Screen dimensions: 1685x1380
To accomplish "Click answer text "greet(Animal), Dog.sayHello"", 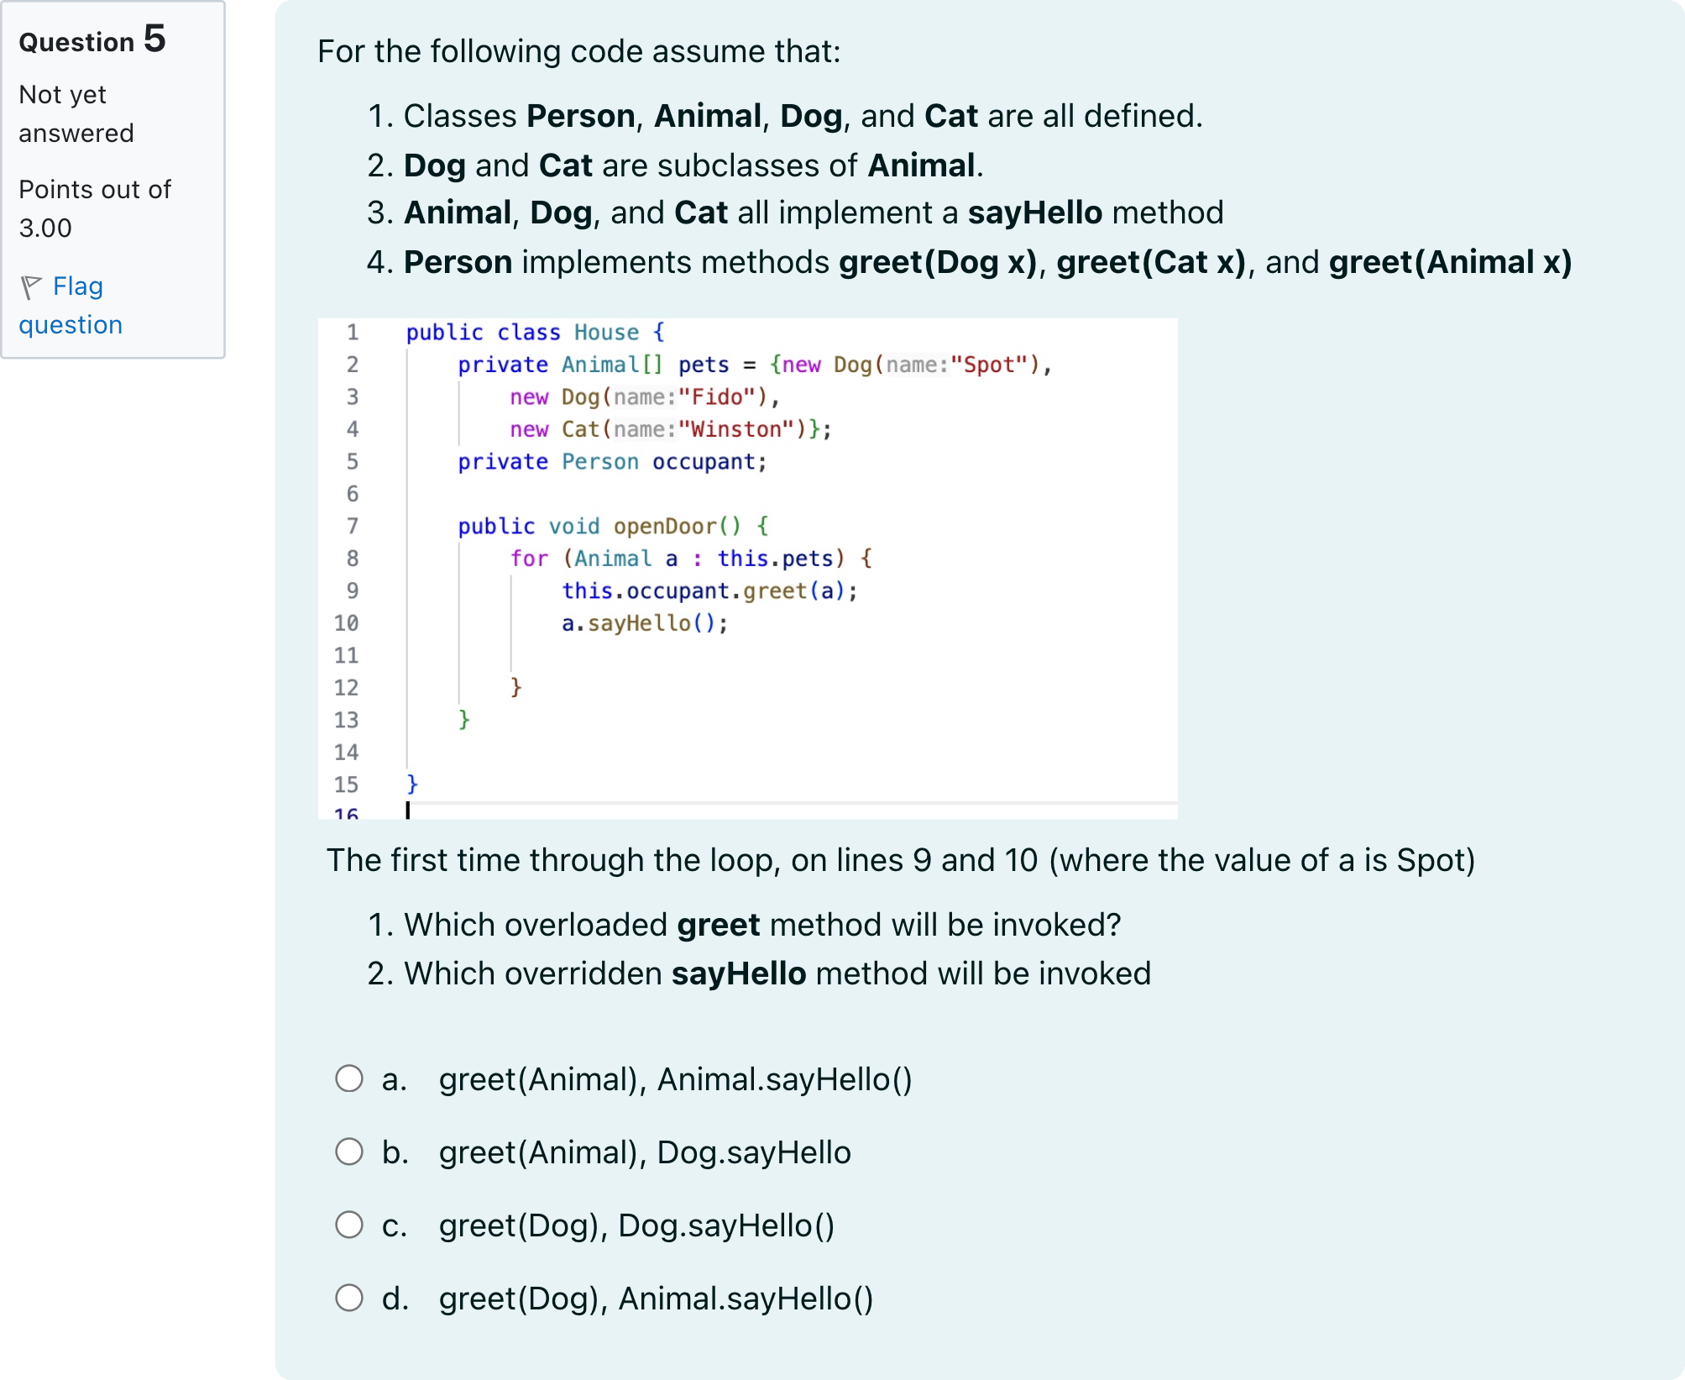I will pos(645,1152).
